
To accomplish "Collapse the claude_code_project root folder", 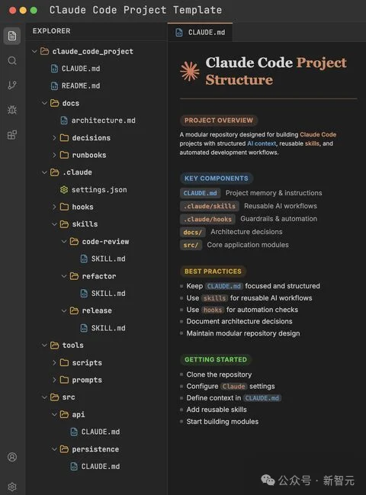I will point(34,51).
